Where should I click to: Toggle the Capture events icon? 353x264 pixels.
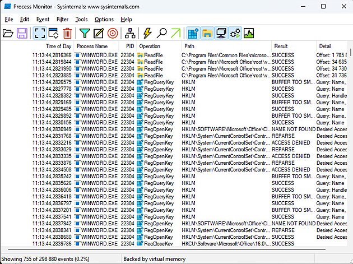coord(40,33)
